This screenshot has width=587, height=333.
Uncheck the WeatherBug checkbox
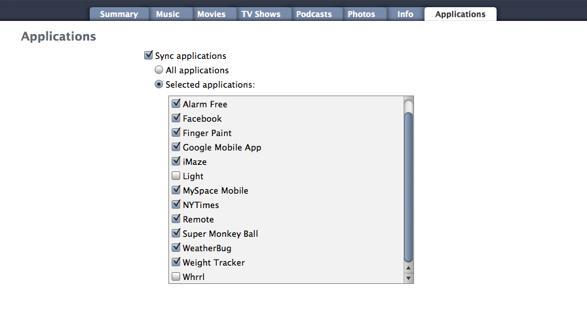pyautogui.click(x=176, y=247)
